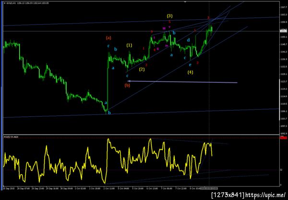Click the 1092.9 price axis label

(283, 134)
